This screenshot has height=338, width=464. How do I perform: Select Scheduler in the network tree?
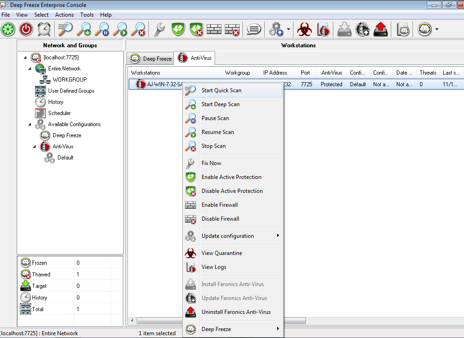[59, 113]
